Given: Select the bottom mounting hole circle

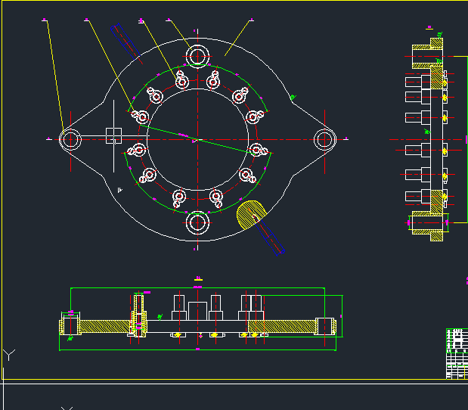Looking at the screenshot, I should (x=197, y=222).
